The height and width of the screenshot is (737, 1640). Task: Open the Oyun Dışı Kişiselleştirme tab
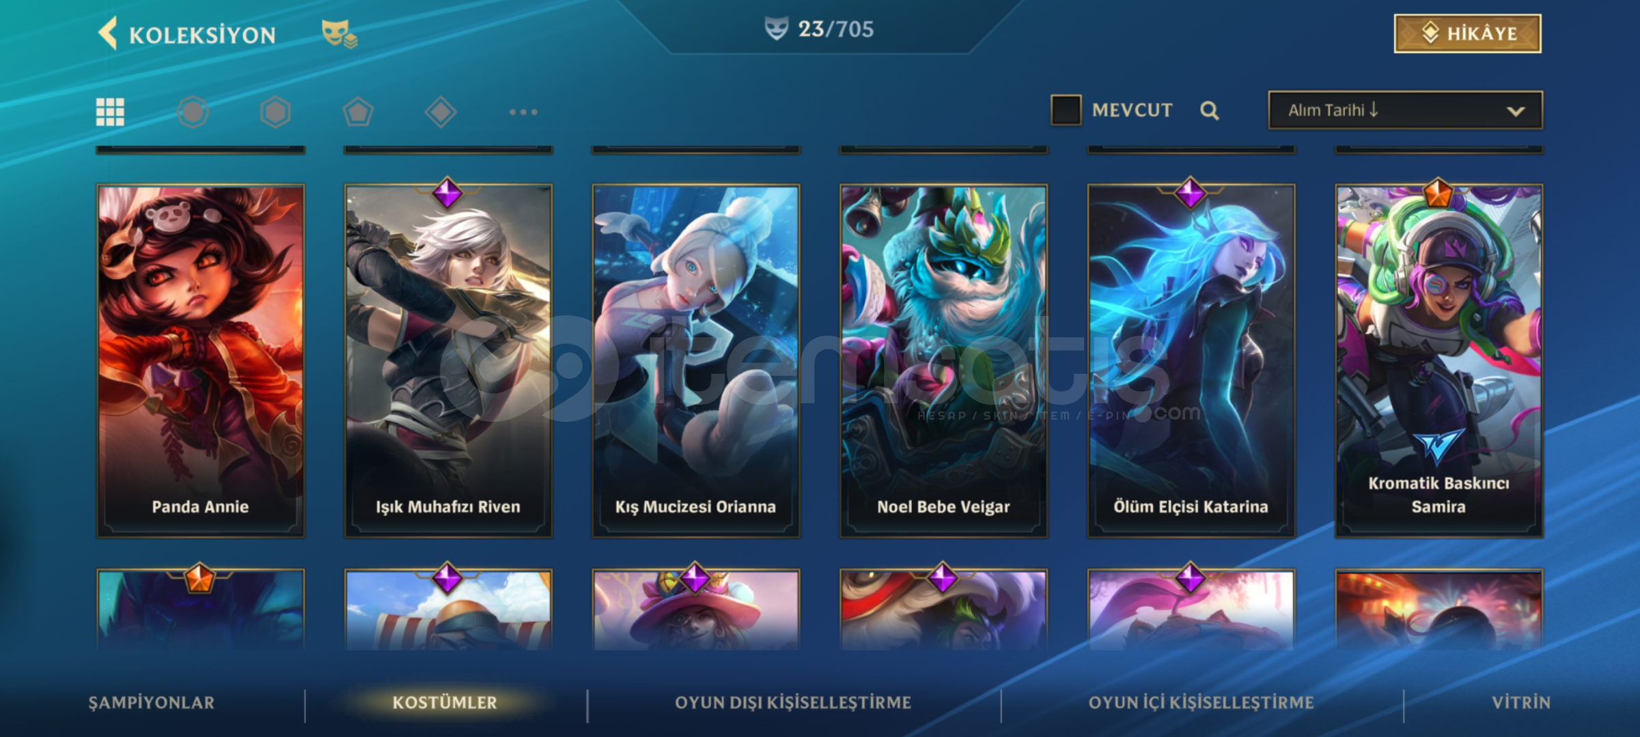tap(793, 703)
